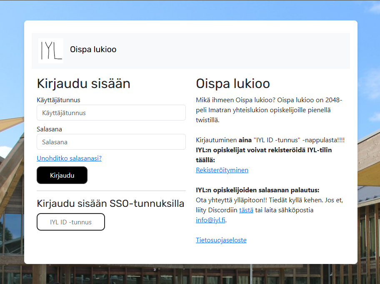The image size is (380, 284).
Task: Focus the username field labeled Käyttäjätunnus
Action: point(111,113)
